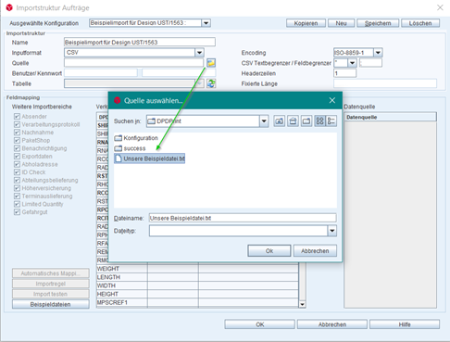This screenshot has width=450, height=342.
Task: Click the Kopieren button
Action: point(306,23)
